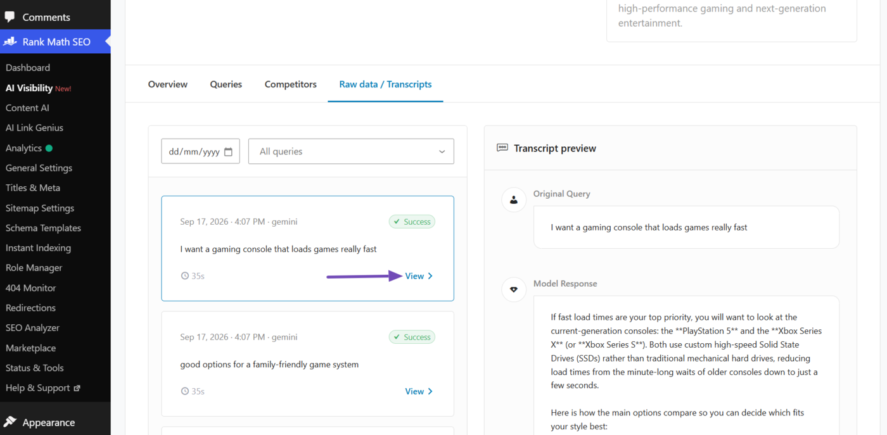887x435 pixels.
Task: Select Instant Indexing in sidebar
Action: pyautogui.click(x=38, y=248)
